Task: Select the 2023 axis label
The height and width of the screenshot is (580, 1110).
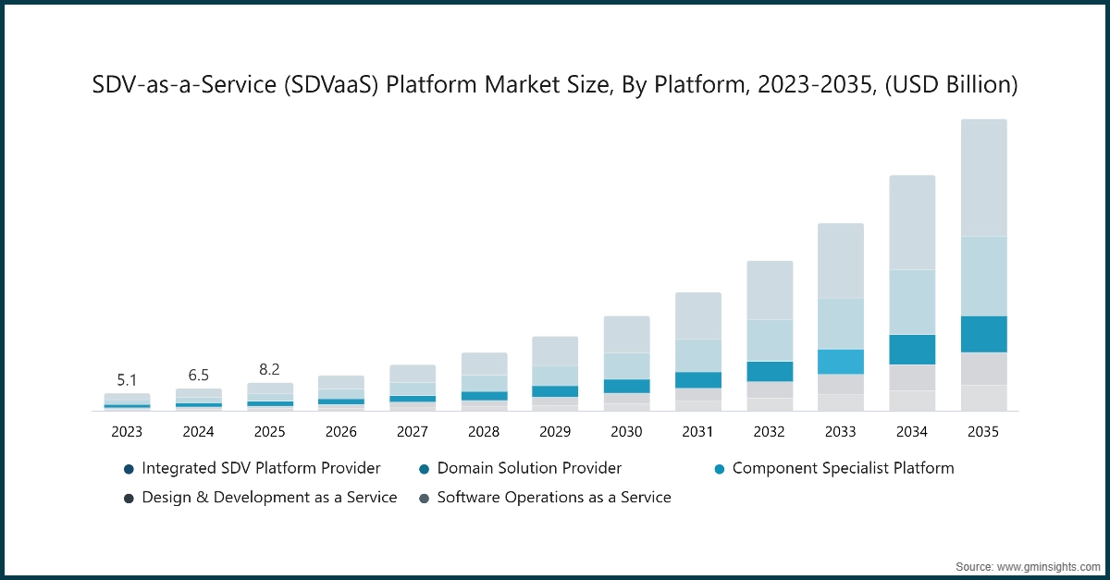Action: 128,431
